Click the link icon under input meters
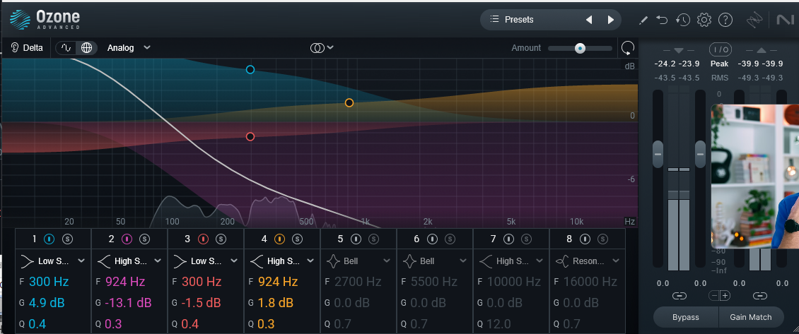This screenshot has width=799, height=334. (679, 296)
